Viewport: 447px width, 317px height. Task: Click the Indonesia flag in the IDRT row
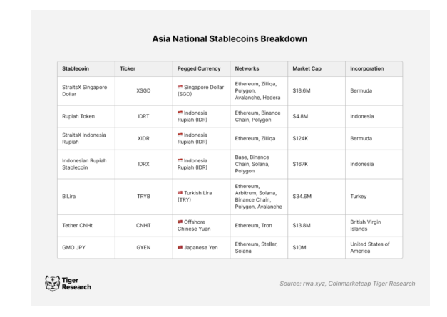pos(180,113)
